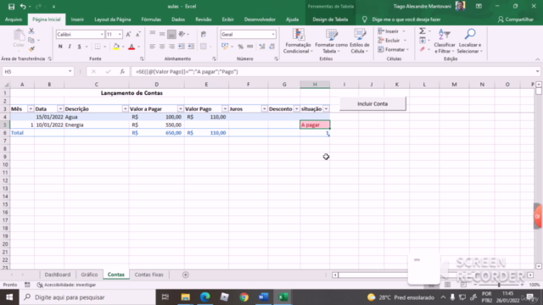Click the Incluir Conta button

click(372, 103)
